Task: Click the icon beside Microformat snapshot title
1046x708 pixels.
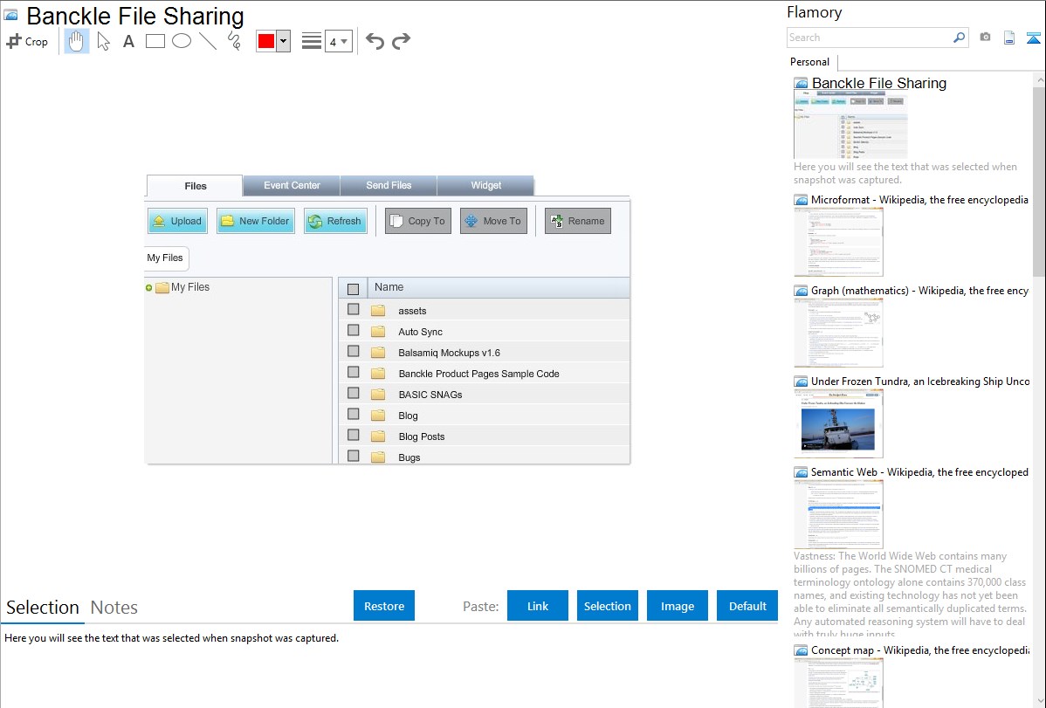Action: 801,200
